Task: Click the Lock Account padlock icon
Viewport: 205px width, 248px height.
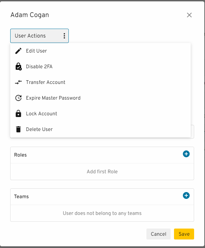Action: 18,114
